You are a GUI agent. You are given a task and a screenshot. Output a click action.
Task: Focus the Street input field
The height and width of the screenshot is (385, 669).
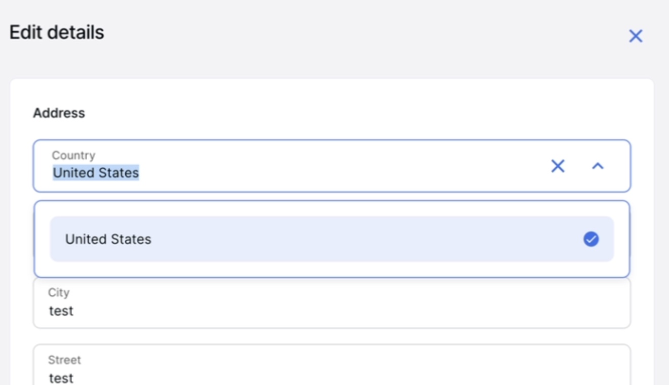pyautogui.click(x=332, y=365)
